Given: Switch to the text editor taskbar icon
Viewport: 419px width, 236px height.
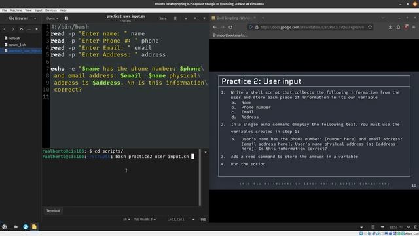Looking at the screenshot, I should point(34,227).
